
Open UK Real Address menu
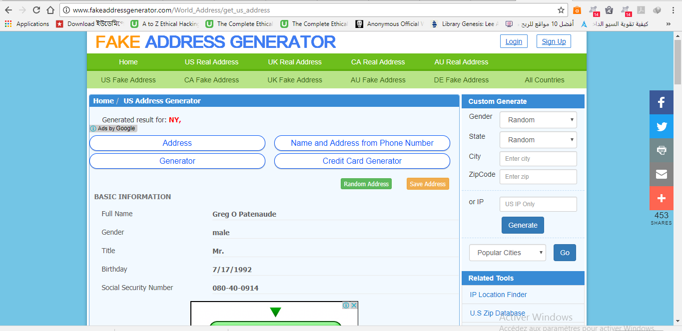295,62
